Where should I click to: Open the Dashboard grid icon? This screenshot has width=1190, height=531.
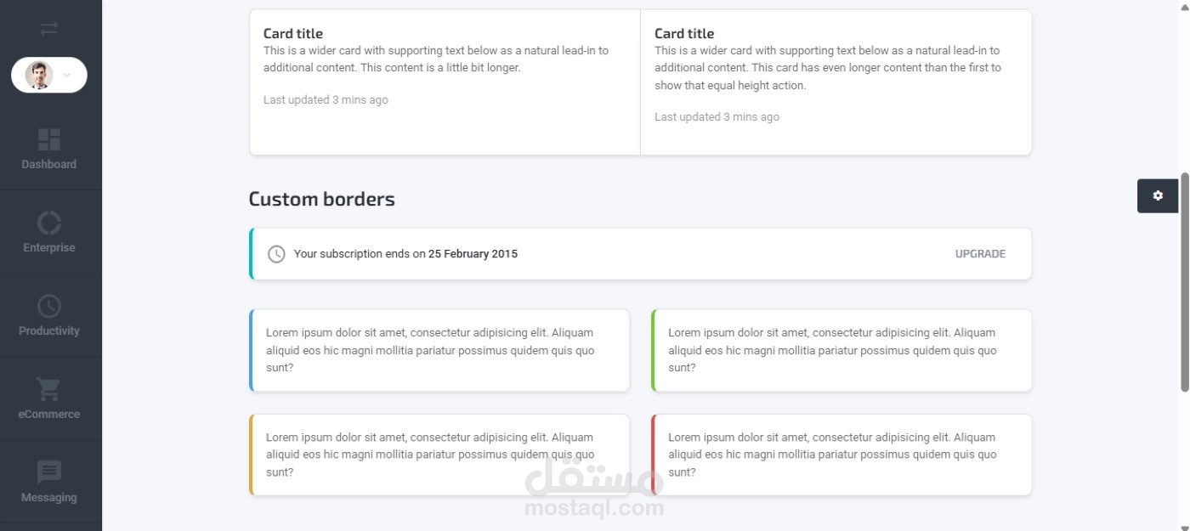[49, 140]
